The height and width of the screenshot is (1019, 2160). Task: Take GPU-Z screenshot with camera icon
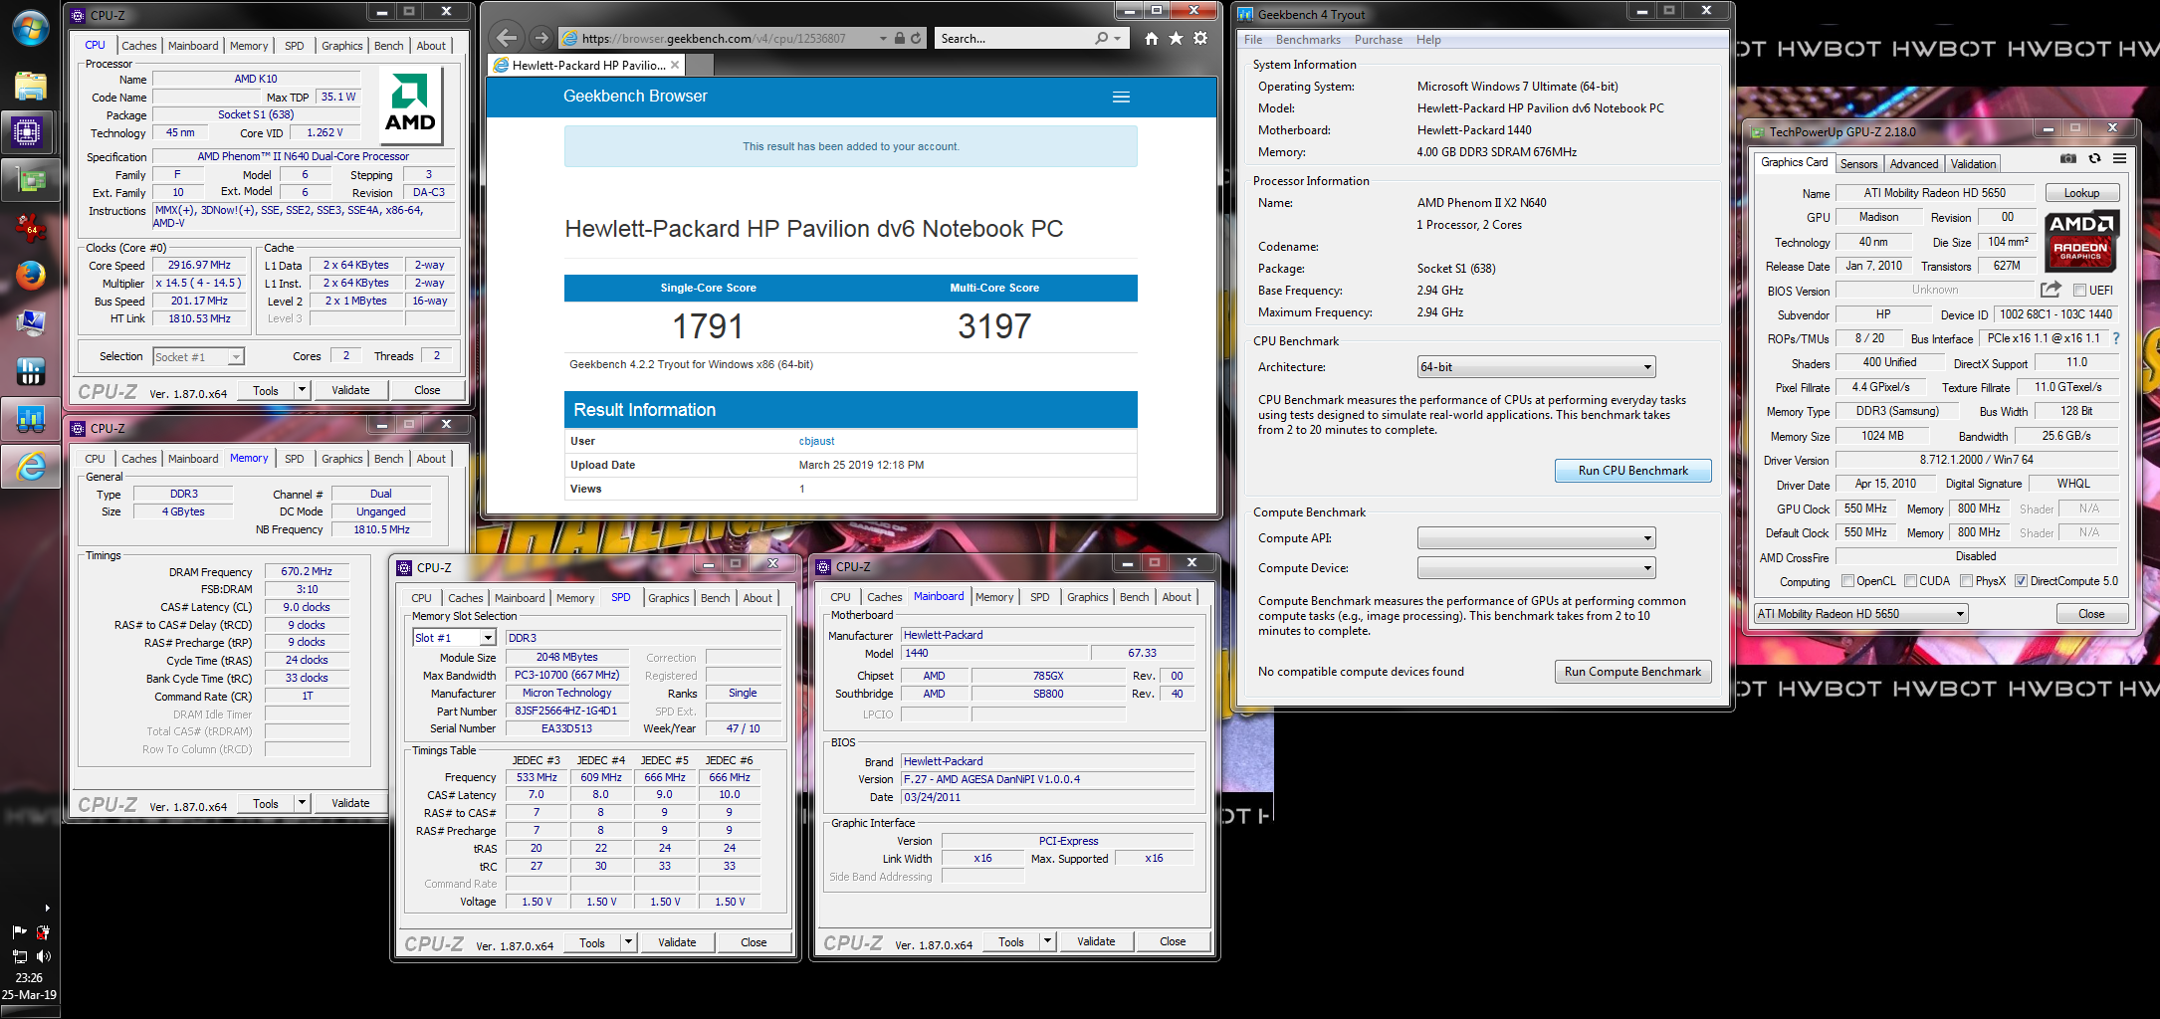2068,158
